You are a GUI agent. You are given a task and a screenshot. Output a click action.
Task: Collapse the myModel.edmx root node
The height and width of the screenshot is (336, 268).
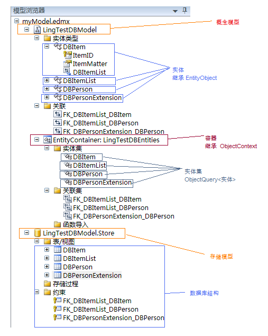(x=16, y=21)
